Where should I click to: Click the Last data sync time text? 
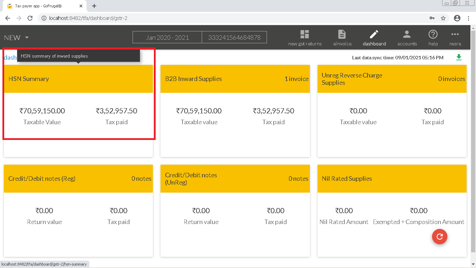coord(398,58)
